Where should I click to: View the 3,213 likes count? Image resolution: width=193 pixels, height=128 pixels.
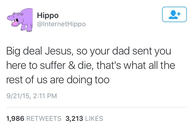point(74,118)
